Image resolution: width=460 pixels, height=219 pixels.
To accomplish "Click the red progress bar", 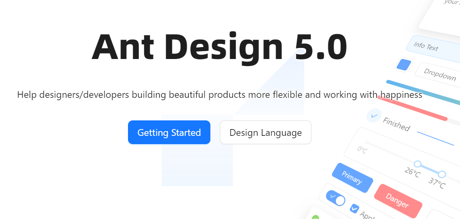I will [x=413, y=108].
